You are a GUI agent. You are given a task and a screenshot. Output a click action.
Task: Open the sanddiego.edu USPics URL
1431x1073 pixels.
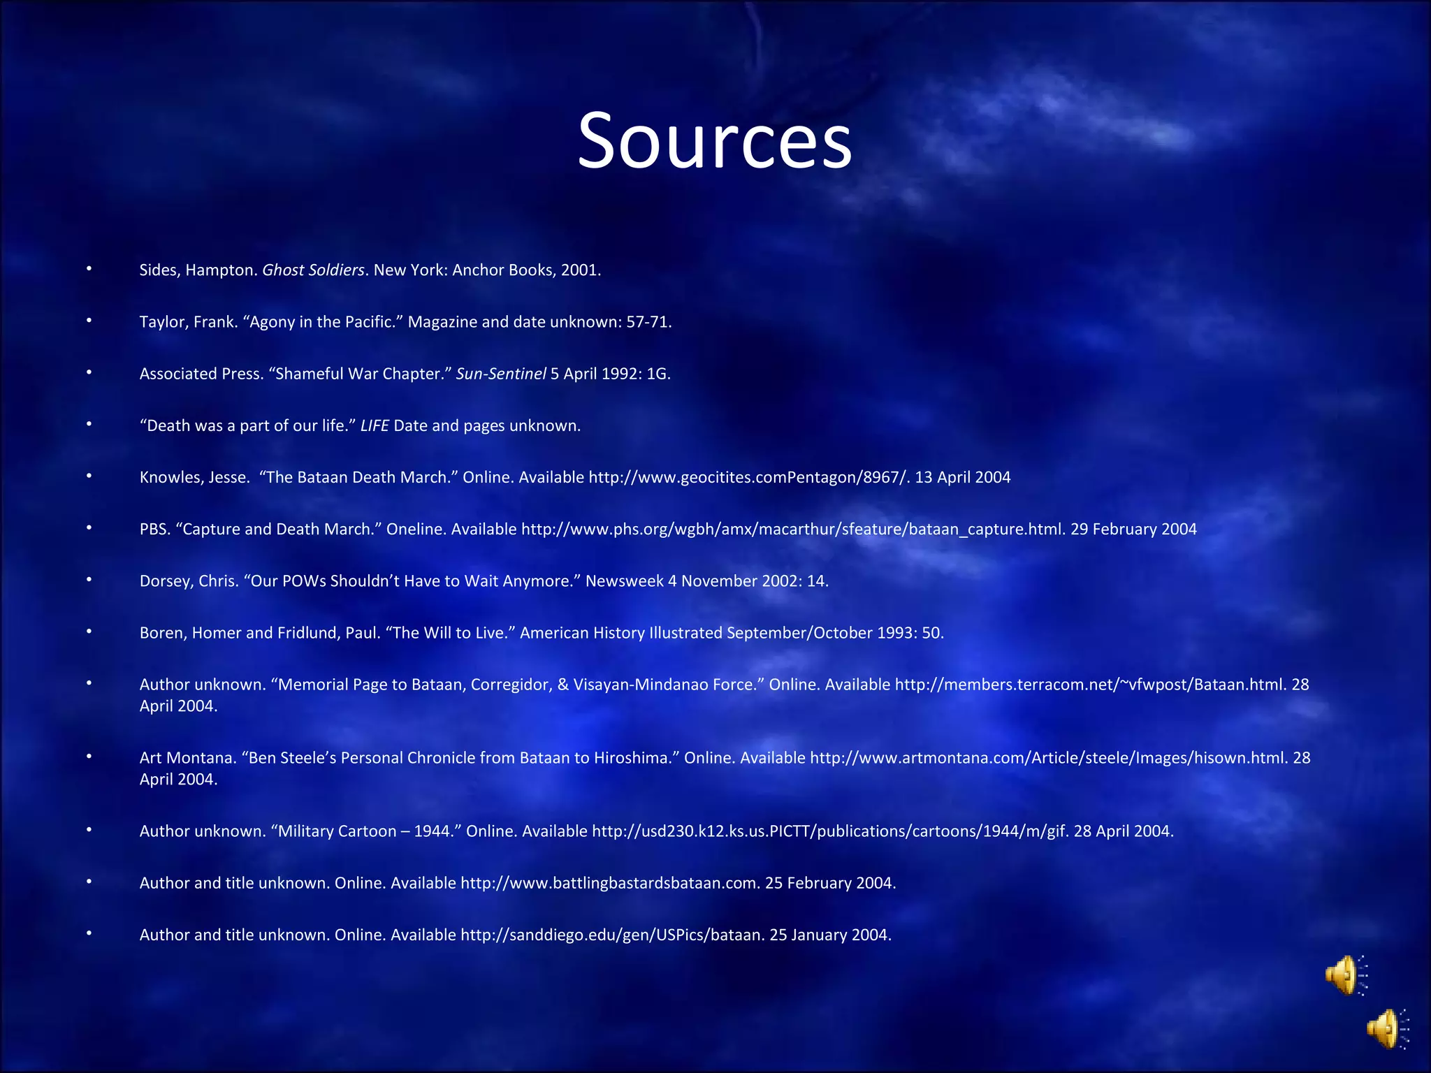(611, 935)
